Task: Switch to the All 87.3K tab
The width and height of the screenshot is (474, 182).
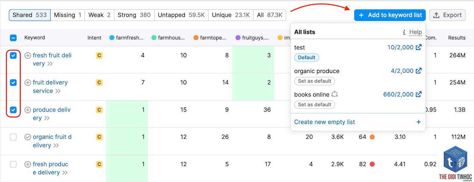Action: tap(270, 15)
